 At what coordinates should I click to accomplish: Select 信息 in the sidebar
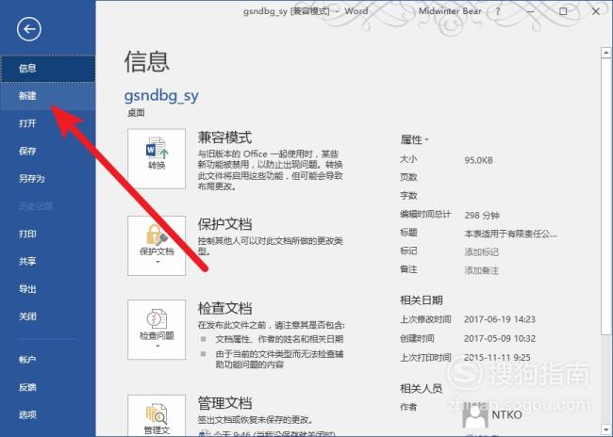click(48, 69)
